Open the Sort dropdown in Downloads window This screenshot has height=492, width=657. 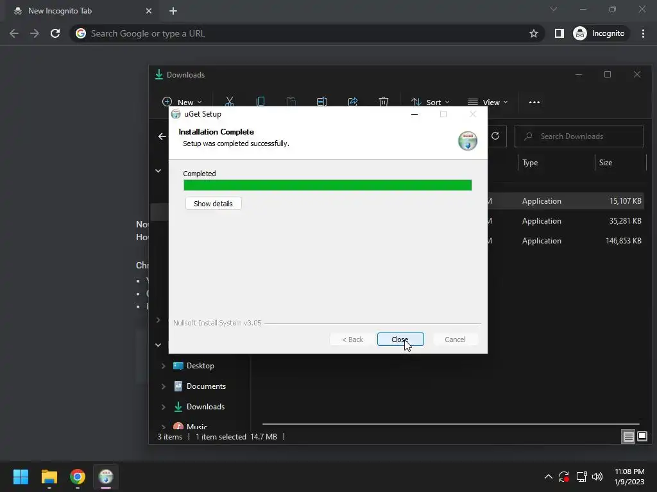click(x=431, y=102)
